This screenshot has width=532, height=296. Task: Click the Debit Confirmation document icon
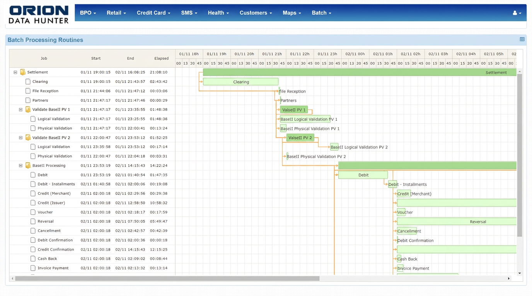(33, 240)
